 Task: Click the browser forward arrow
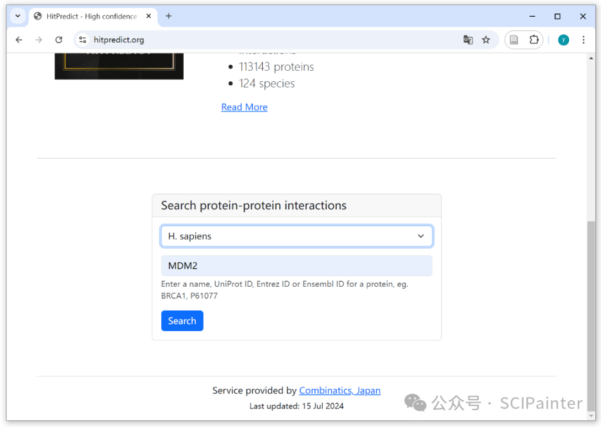point(38,40)
